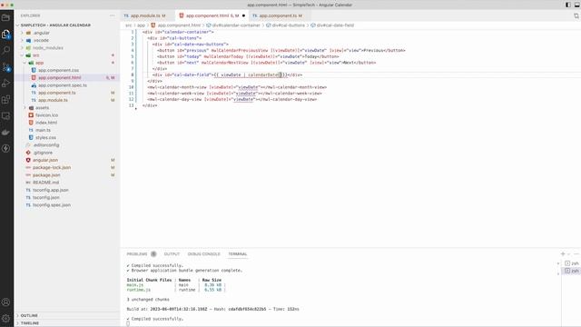Open tsconfig.app.json file
Viewport: 581px width, 327px height.
point(51,190)
